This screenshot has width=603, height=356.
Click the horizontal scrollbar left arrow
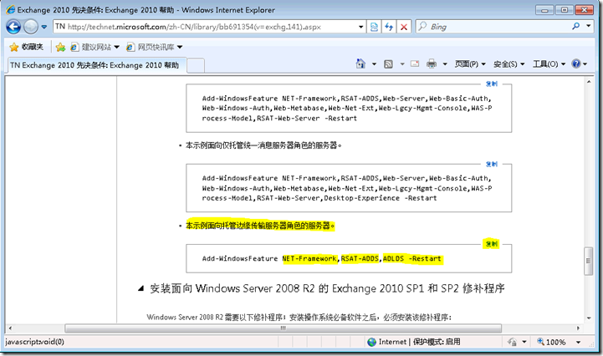click(10, 328)
